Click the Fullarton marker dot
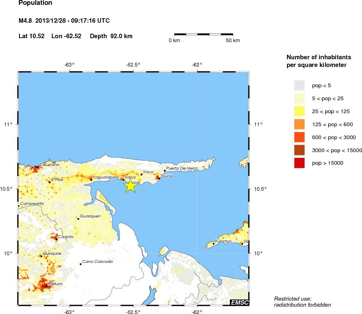Screen dimensions: 362x314 click(214, 243)
